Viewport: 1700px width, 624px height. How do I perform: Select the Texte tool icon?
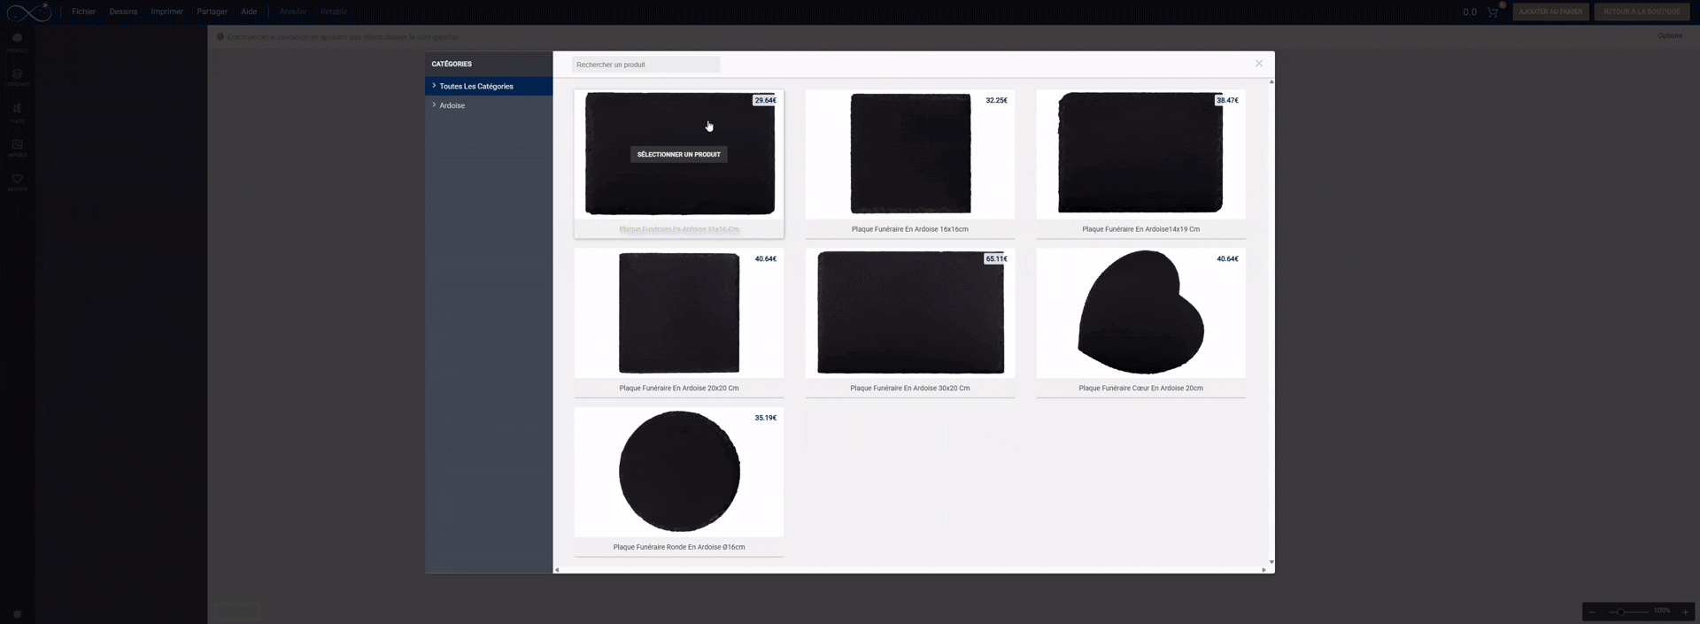(17, 111)
